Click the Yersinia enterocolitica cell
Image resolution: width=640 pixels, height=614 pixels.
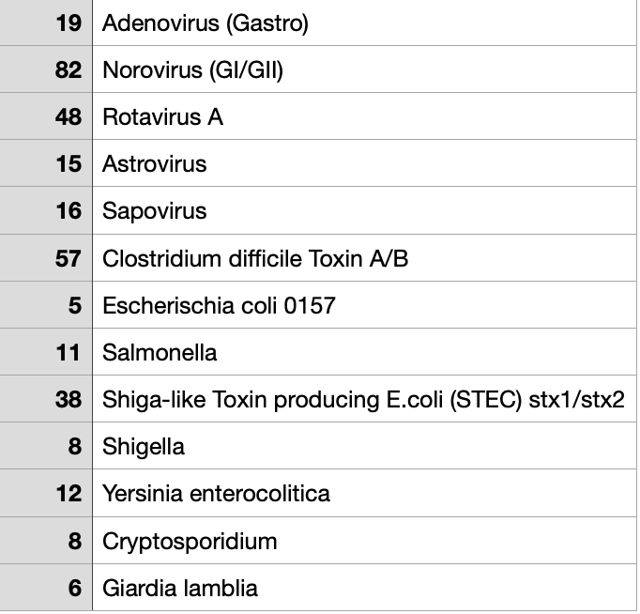(364, 493)
